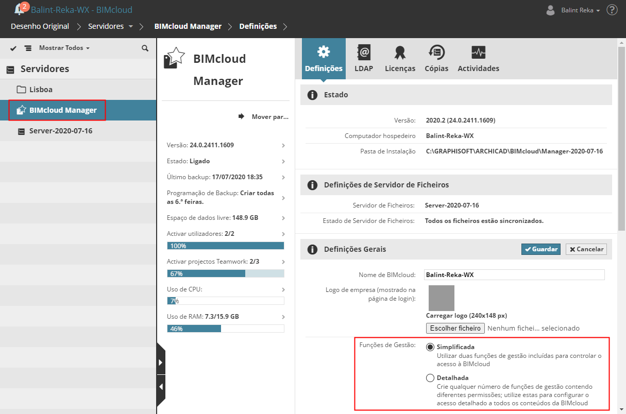
Task: Click the 100% users progress bar
Action: tap(226, 246)
